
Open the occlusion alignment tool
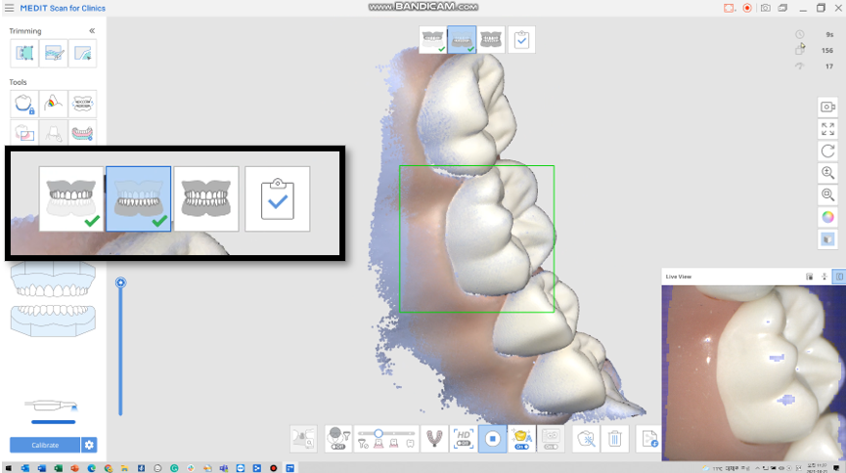[82, 104]
